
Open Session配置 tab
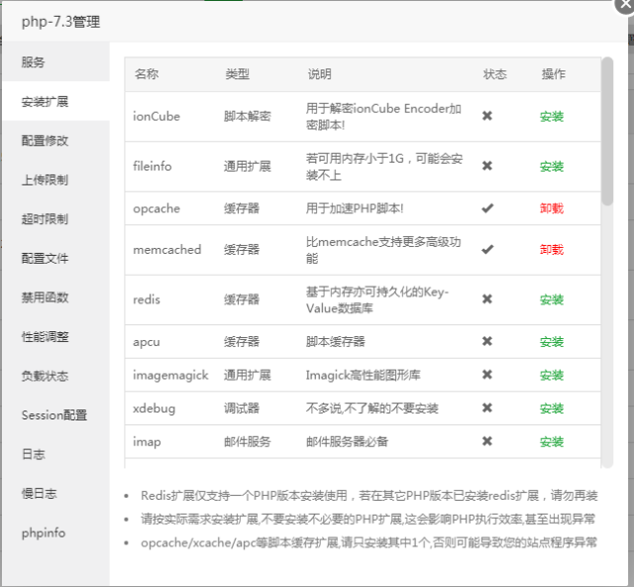55,415
